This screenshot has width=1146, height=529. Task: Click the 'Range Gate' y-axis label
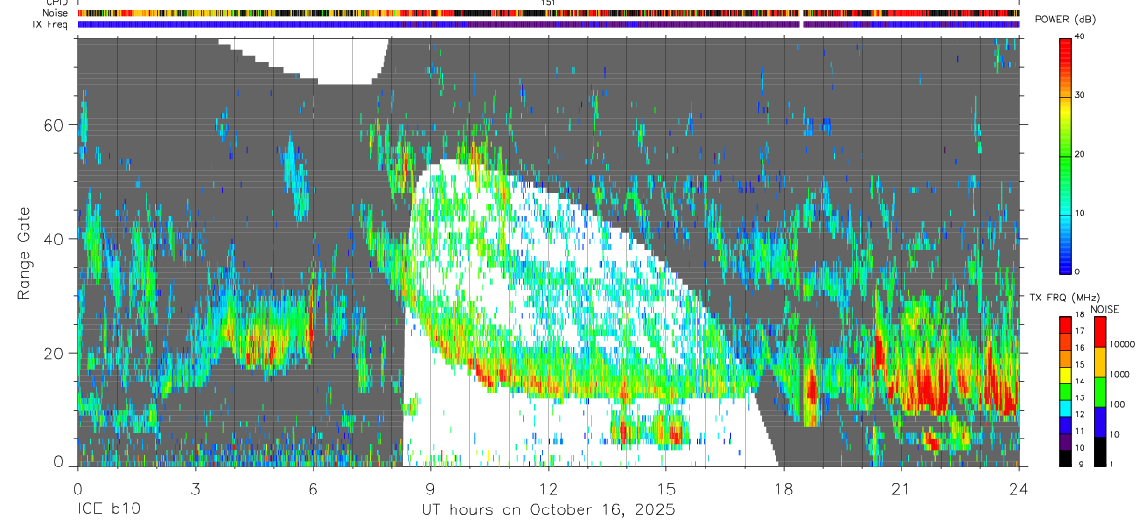pos(24,254)
